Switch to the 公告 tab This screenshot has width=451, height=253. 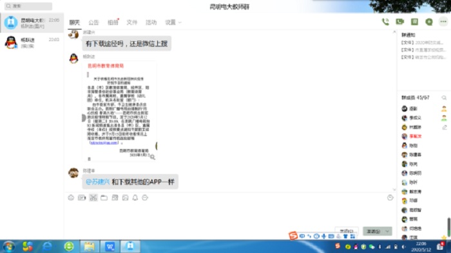(x=93, y=22)
